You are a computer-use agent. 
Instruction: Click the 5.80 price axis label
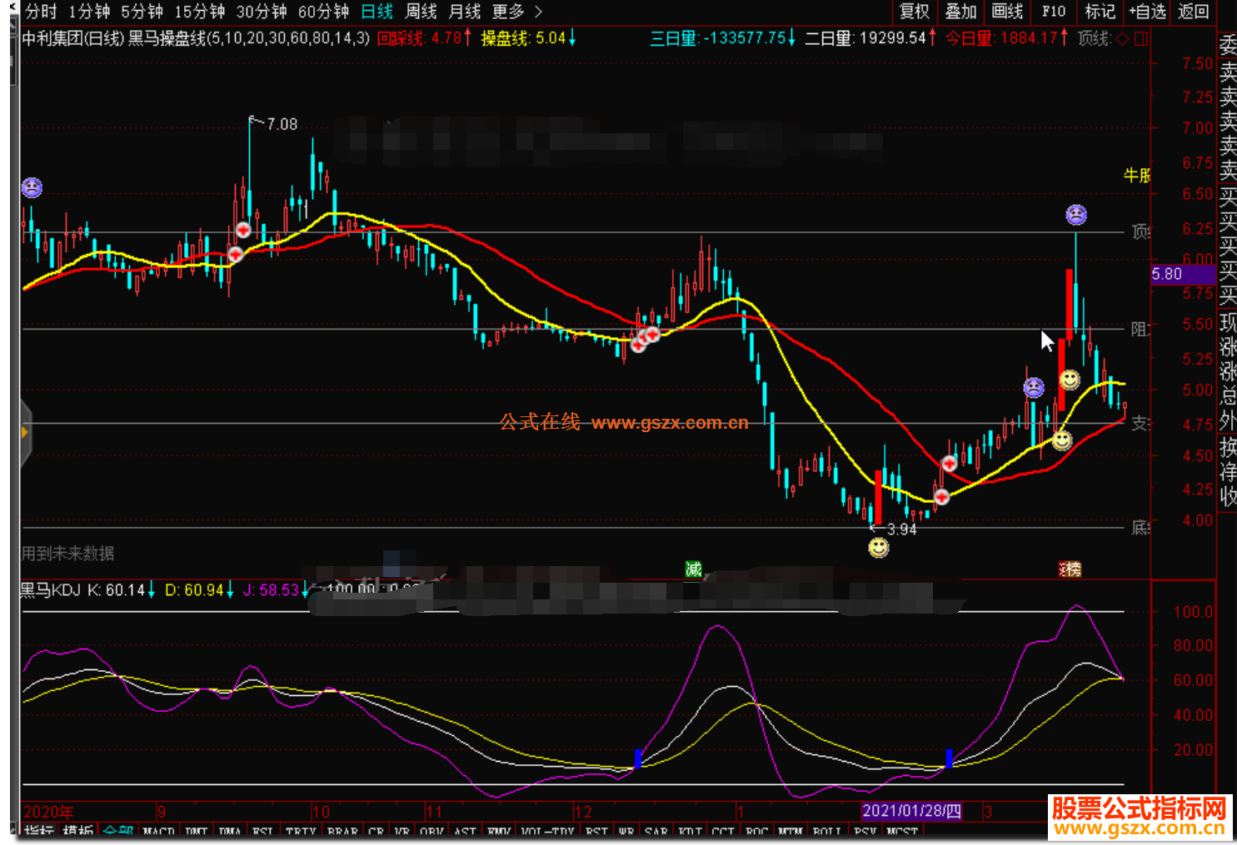1182,274
